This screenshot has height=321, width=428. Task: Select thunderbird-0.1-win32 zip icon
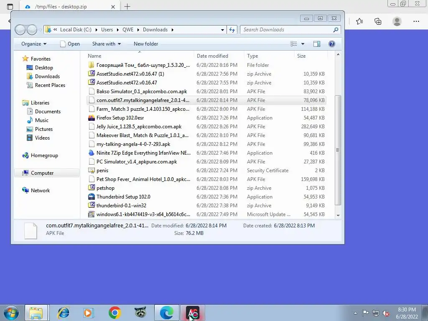[x=92, y=206]
